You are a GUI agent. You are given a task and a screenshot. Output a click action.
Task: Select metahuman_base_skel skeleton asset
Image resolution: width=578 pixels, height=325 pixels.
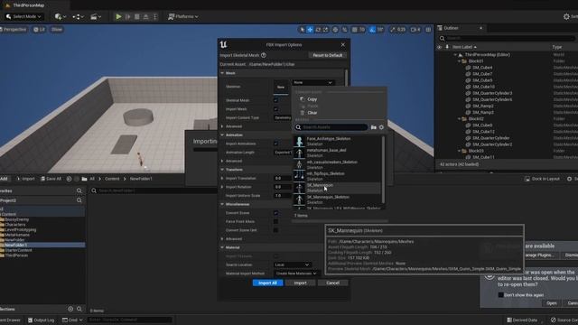tap(337, 153)
